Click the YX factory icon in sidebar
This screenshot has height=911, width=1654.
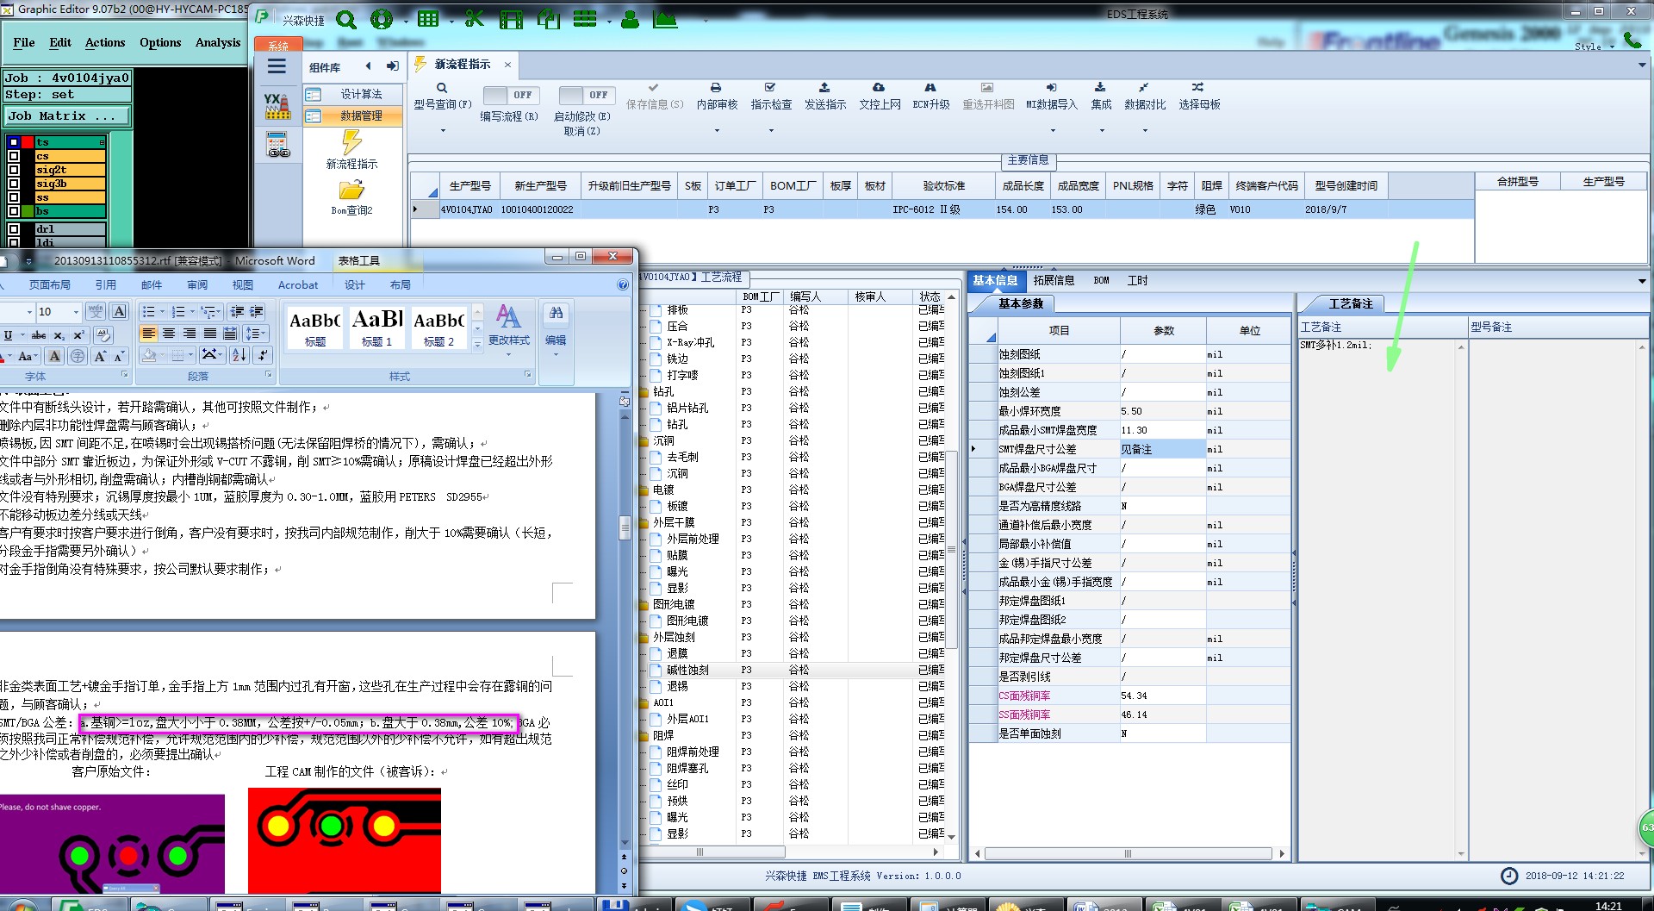point(277,106)
